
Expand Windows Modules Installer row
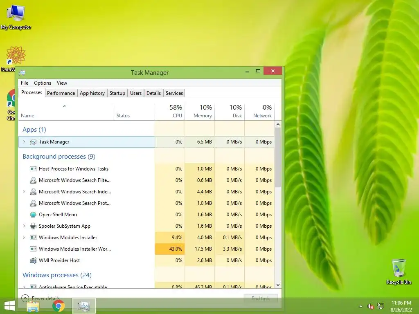coord(24,238)
